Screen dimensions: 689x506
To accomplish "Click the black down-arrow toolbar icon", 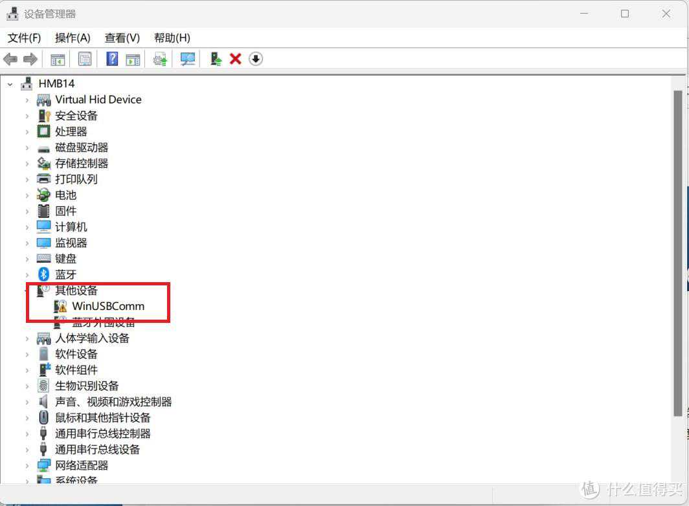I will [256, 59].
